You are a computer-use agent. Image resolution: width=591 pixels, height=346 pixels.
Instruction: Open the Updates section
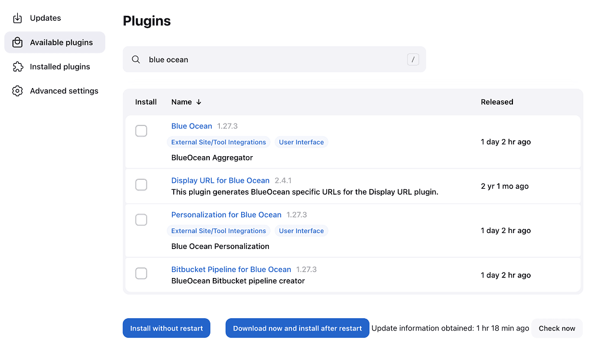(45, 18)
